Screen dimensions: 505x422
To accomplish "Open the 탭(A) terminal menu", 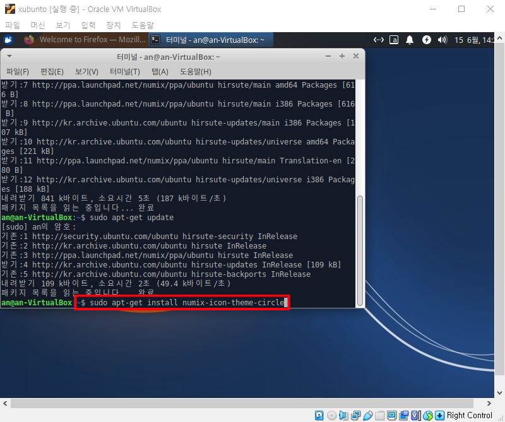I will 160,71.
